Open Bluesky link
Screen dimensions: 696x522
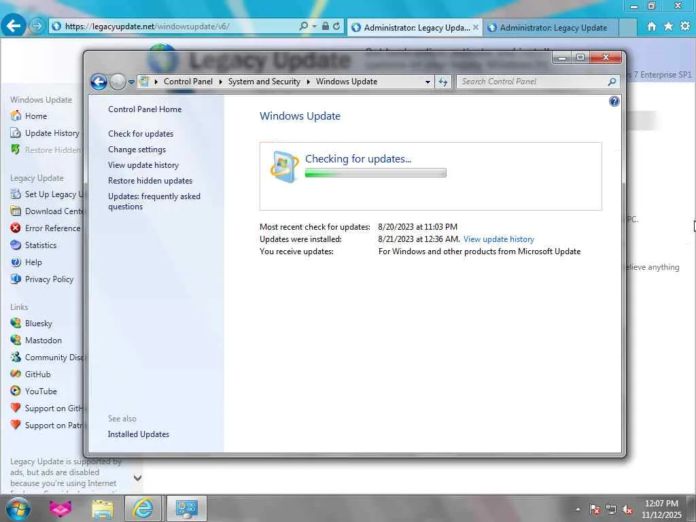[38, 323]
